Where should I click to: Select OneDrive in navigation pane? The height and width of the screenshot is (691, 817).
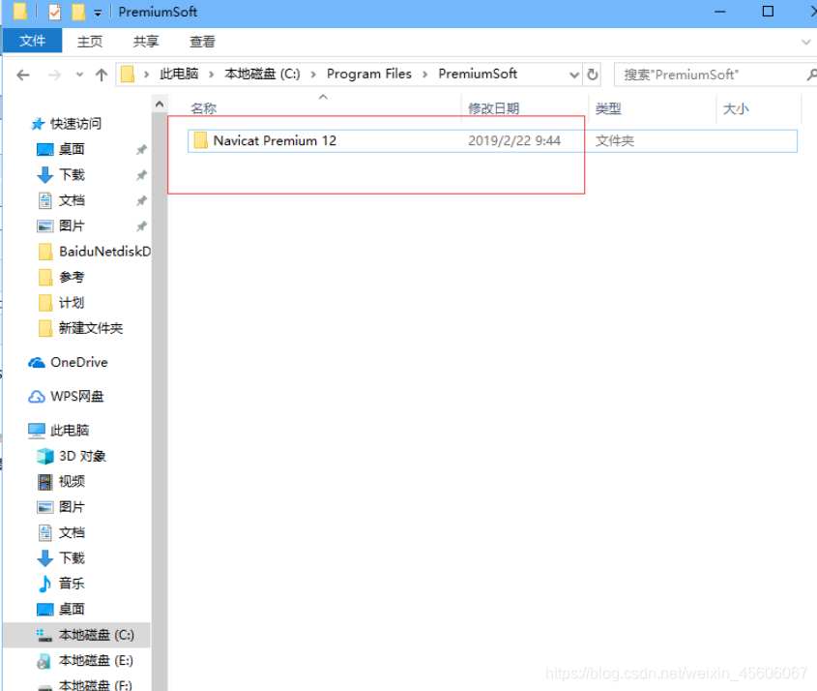coord(78,362)
